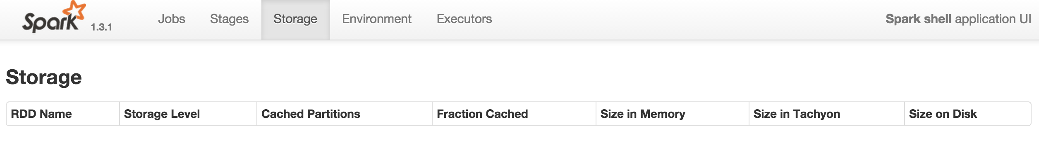1039x155 pixels.
Task: Click the Size in Tachyon column header
Action: (x=797, y=114)
